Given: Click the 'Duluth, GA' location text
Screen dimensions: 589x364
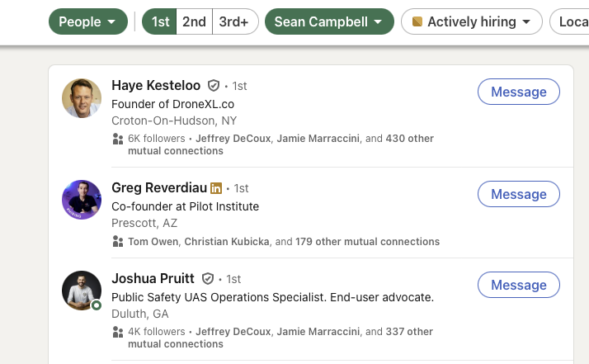Looking at the screenshot, I should point(140,314).
